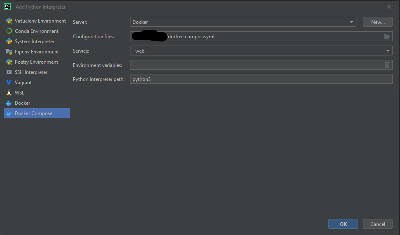Click the 'Add Python Interpreter' title text
This screenshot has height=235, width=400.
point(41,7)
